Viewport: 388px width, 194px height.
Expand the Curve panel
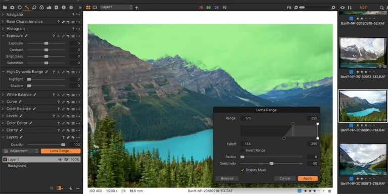tap(3, 102)
